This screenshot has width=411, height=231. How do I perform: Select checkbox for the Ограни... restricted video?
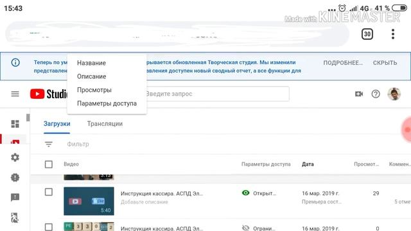[49, 227]
